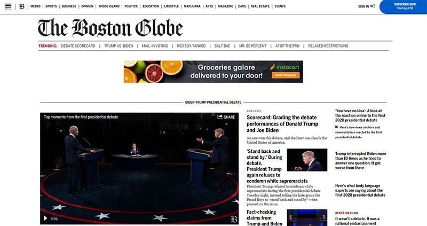Open the Education section

[151, 6]
